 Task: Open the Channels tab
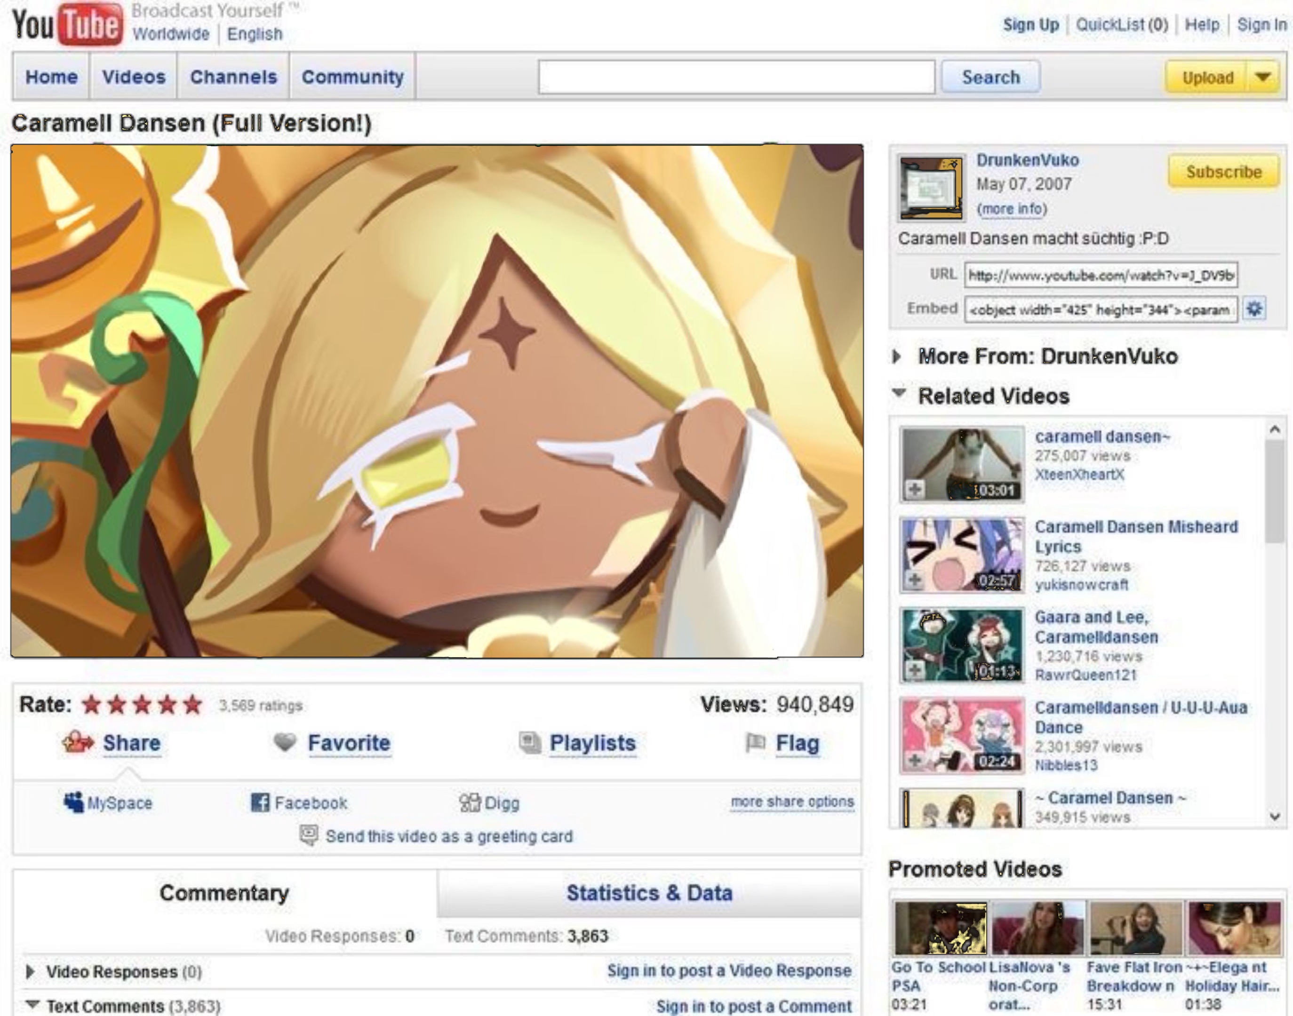(x=233, y=77)
